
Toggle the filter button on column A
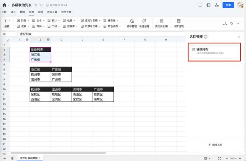click(x=27, y=40)
